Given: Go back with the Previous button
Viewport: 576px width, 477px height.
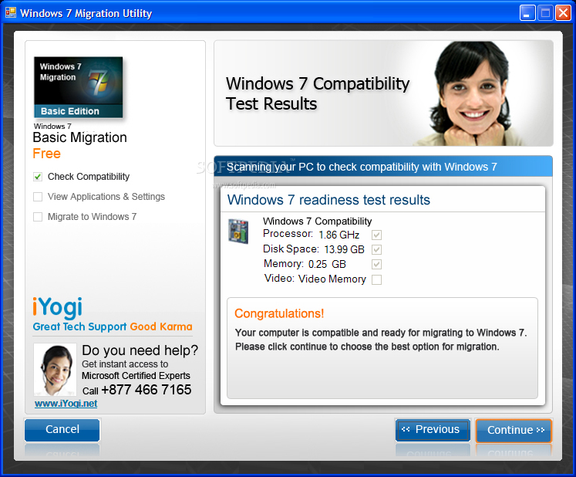Looking at the screenshot, I should (x=433, y=430).
